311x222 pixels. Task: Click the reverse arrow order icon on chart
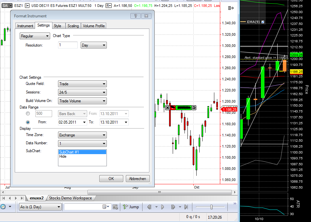pos(194,108)
